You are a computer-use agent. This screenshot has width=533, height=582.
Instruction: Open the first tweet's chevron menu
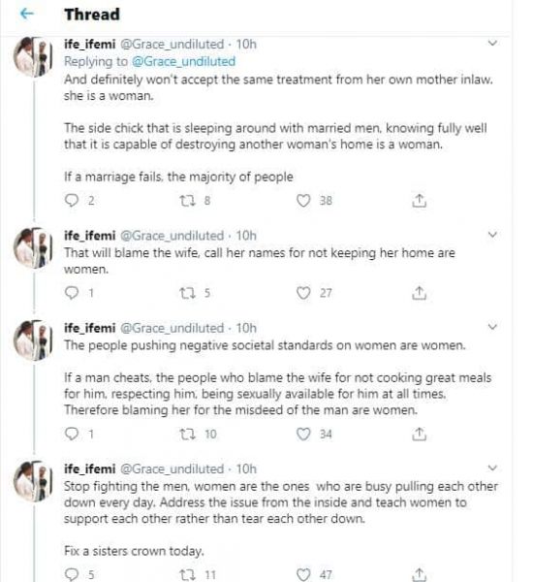(x=492, y=43)
